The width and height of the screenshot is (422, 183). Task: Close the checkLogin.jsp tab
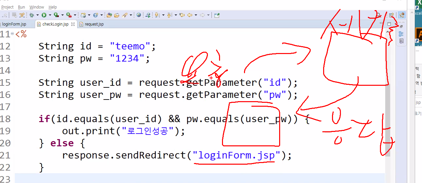coord(73,24)
